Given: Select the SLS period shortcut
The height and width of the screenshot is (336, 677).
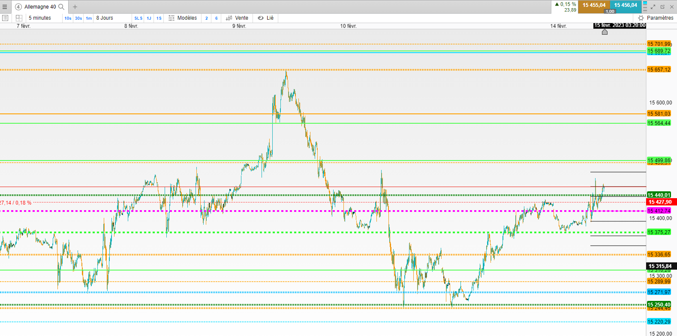Looking at the screenshot, I should pyautogui.click(x=138, y=18).
